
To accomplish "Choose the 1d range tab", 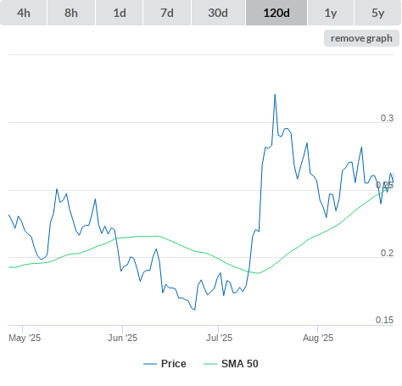I will tap(120, 13).
